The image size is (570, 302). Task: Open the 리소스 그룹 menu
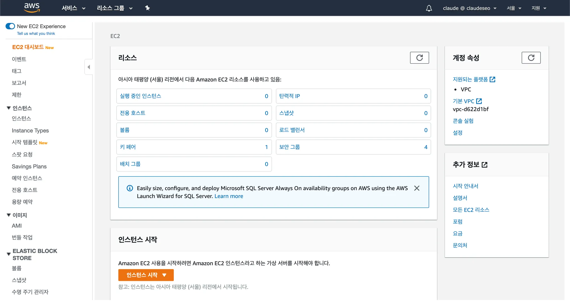114,8
